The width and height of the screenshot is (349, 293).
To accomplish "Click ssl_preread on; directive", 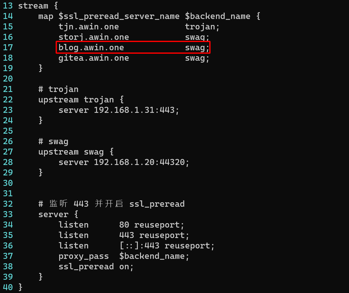I will [96, 266].
